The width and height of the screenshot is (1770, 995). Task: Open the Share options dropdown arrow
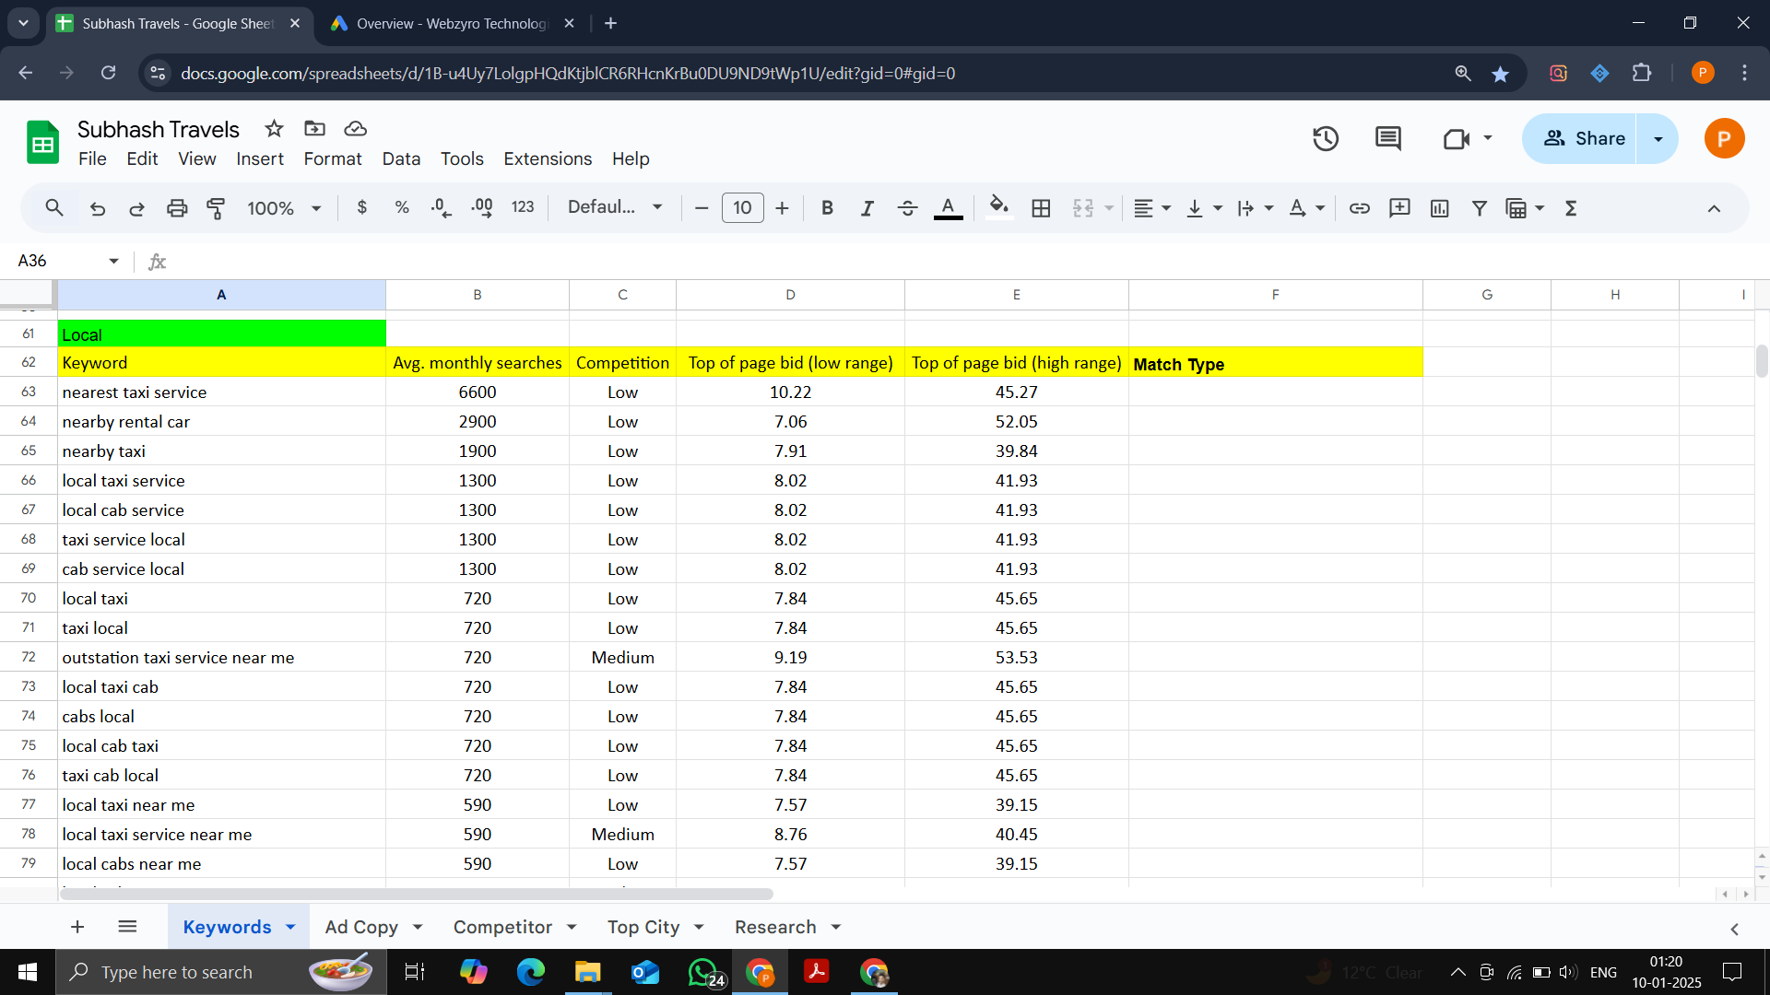pos(1658,139)
